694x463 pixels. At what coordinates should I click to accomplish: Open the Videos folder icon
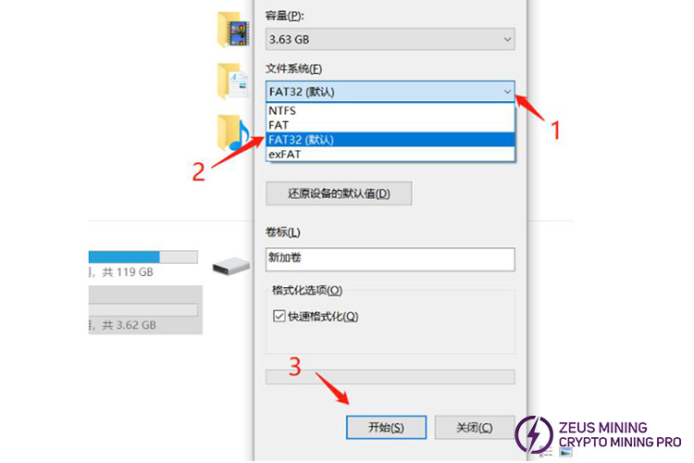[x=233, y=30]
